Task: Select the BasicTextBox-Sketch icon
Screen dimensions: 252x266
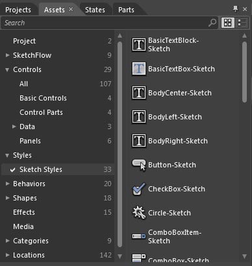Action: click(138, 69)
